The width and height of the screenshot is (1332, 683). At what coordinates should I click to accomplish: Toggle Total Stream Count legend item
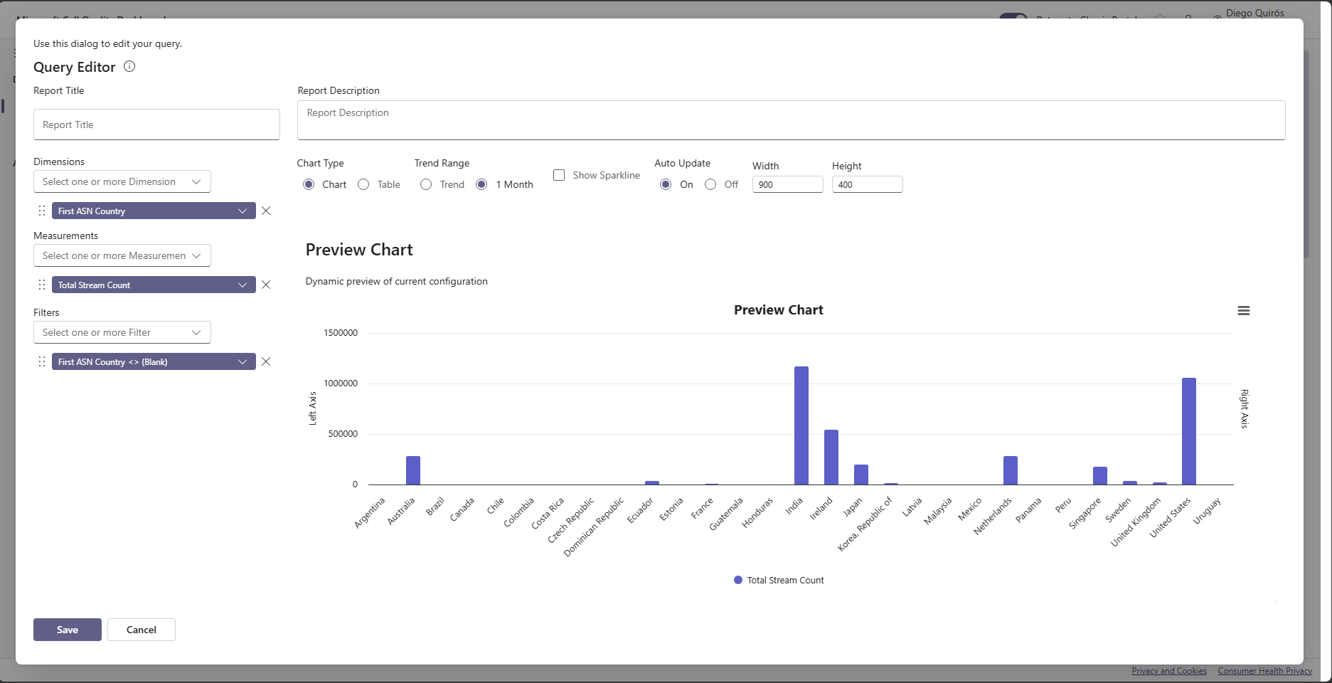779,581
